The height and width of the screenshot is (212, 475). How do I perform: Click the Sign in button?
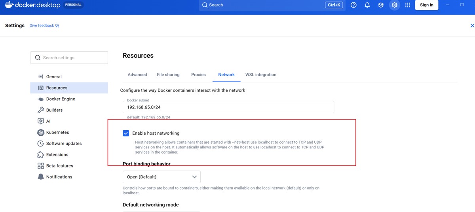coord(426,5)
